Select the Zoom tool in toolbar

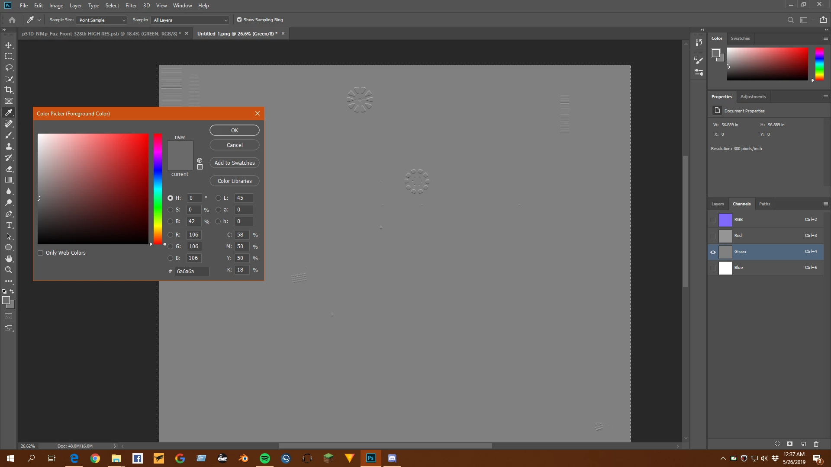click(9, 270)
